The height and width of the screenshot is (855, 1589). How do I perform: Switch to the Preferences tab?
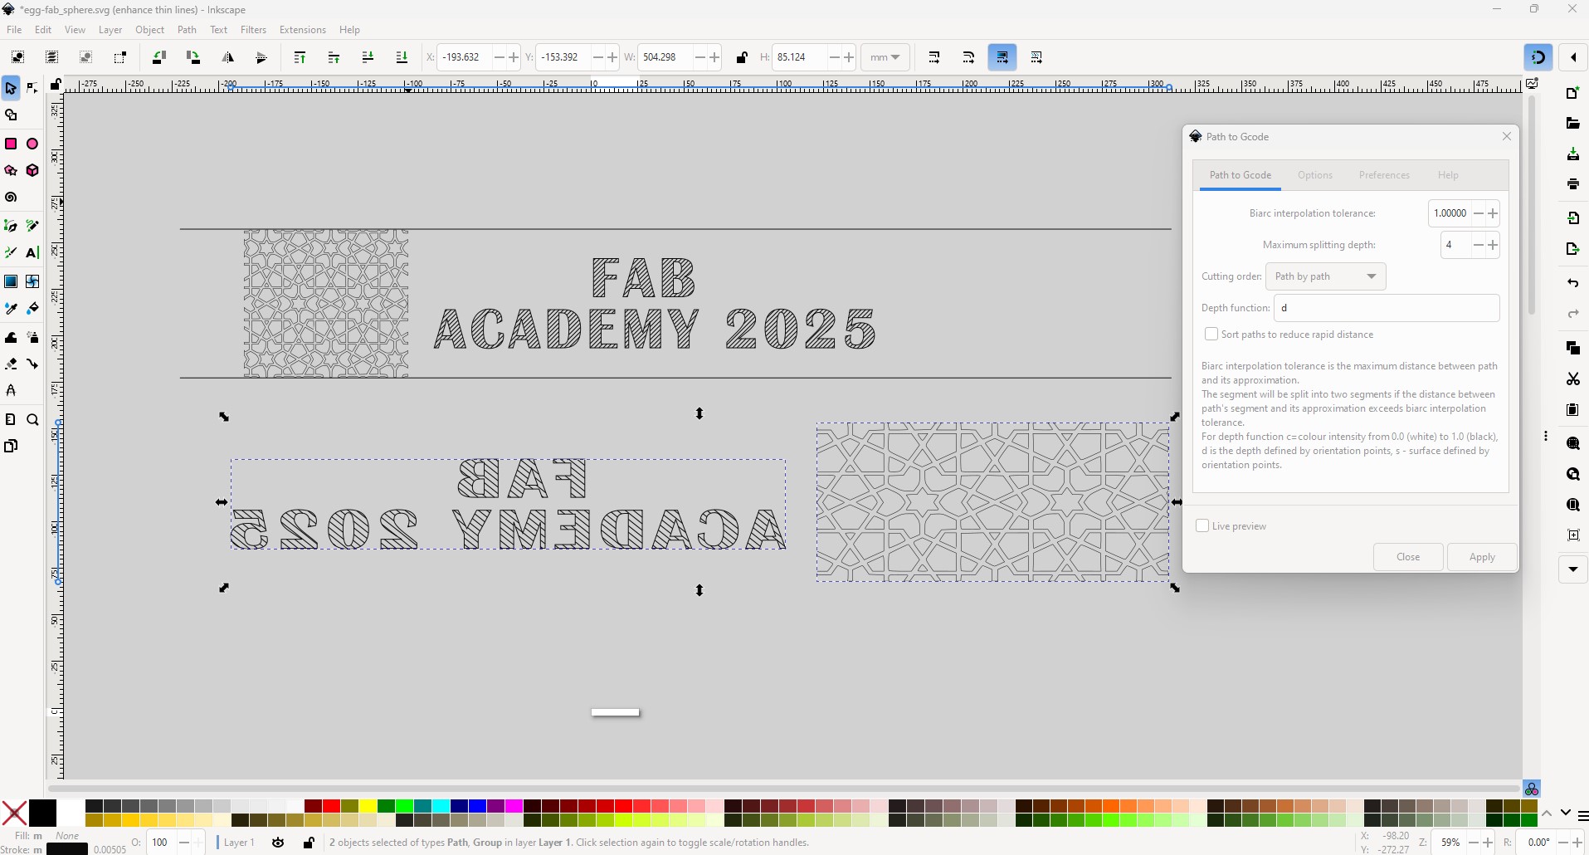(x=1384, y=175)
